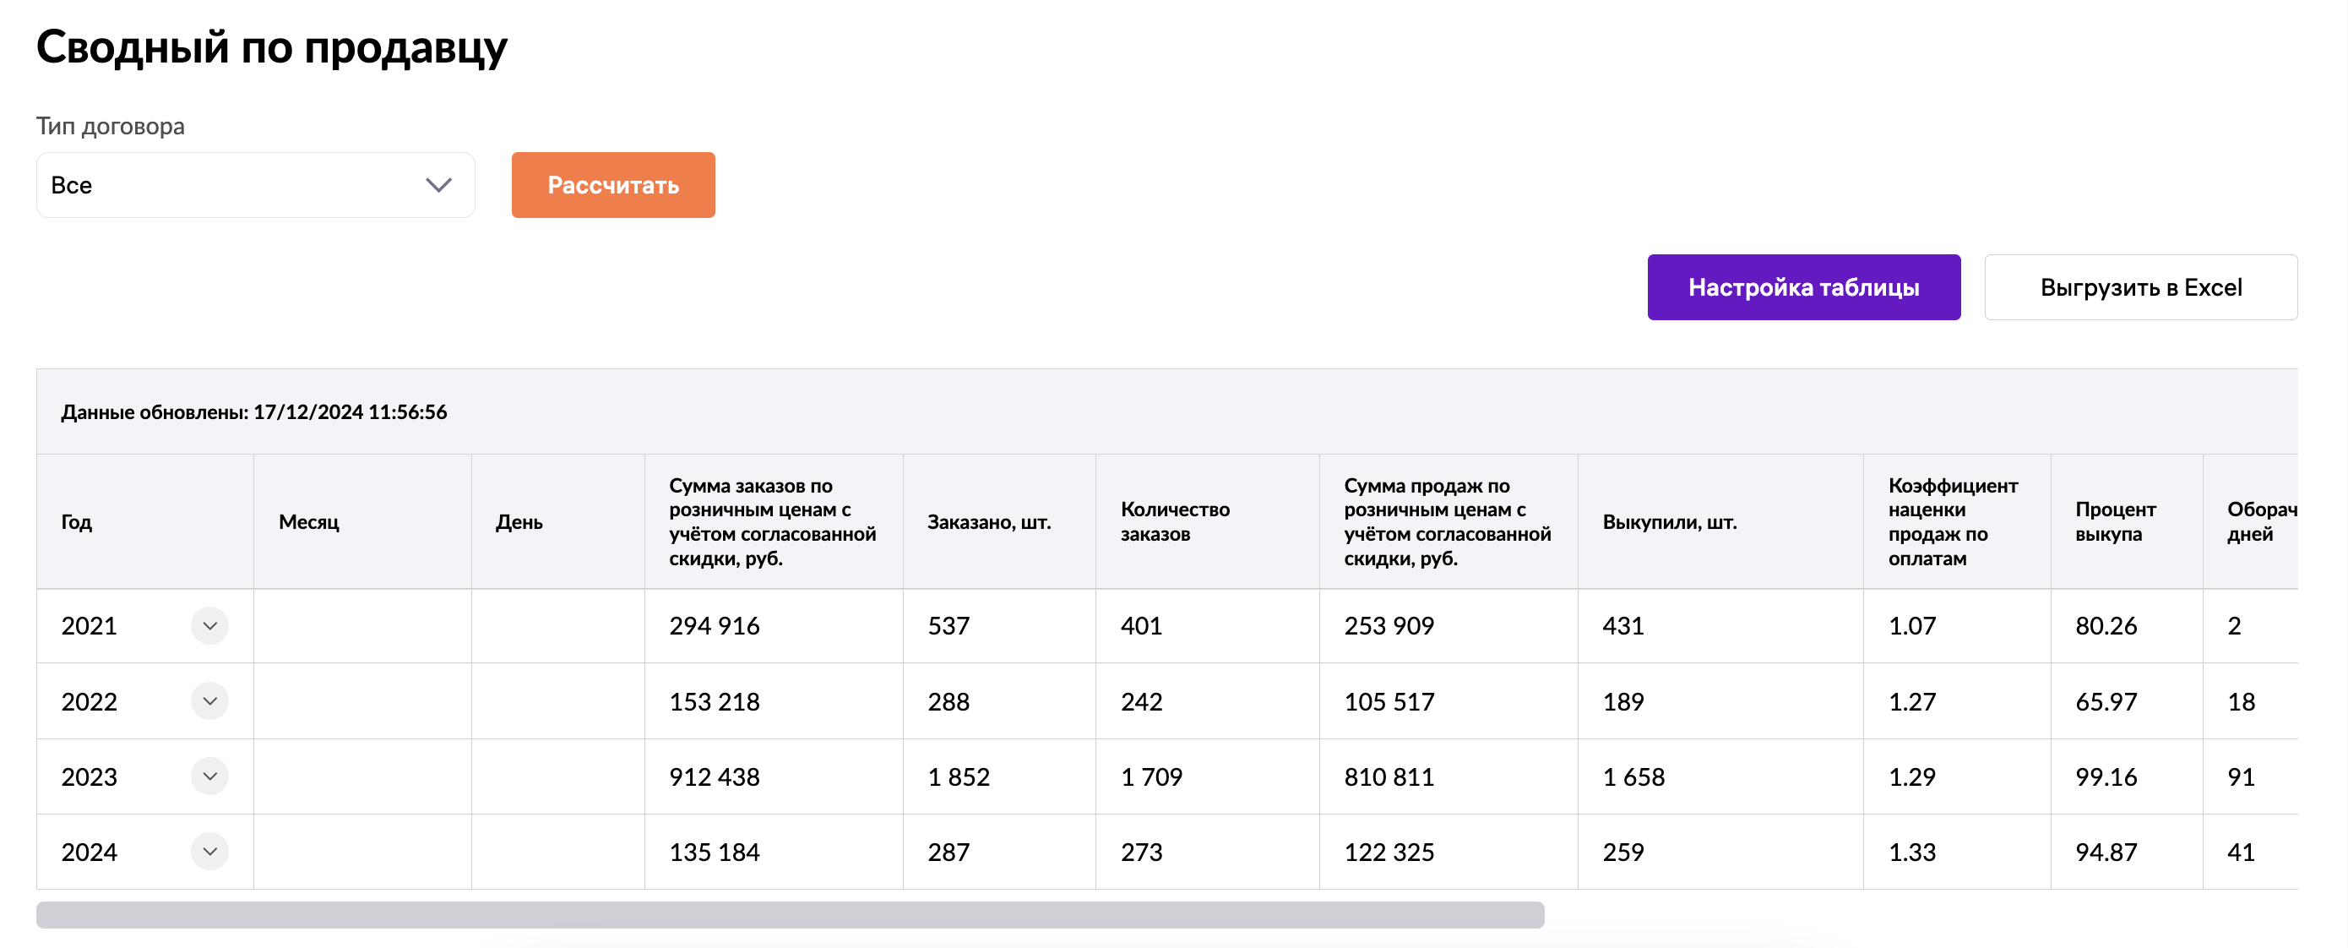Viewport: 2348px width, 948px height.
Task: Select cell value 153 218
Action: [x=715, y=702]
